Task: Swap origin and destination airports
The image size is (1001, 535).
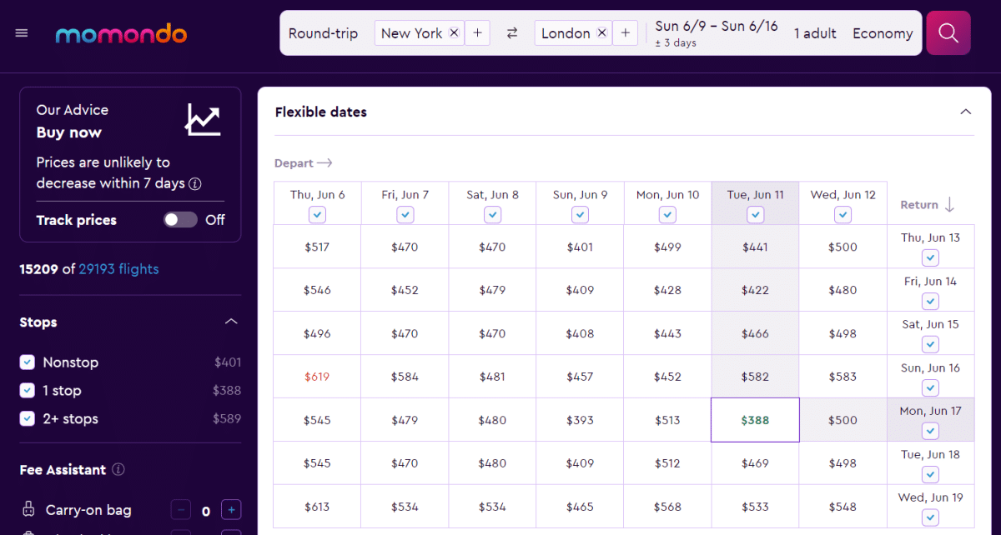Action: 511,32
